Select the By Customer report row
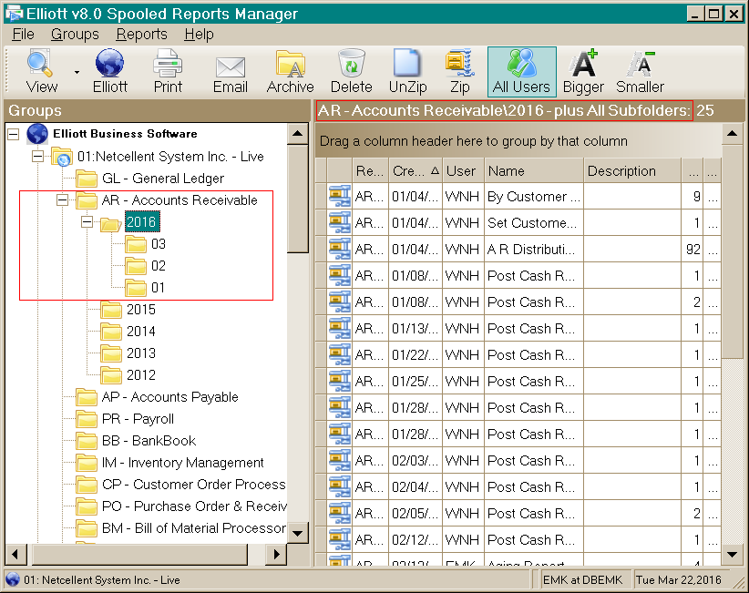 tap(518, 196)
